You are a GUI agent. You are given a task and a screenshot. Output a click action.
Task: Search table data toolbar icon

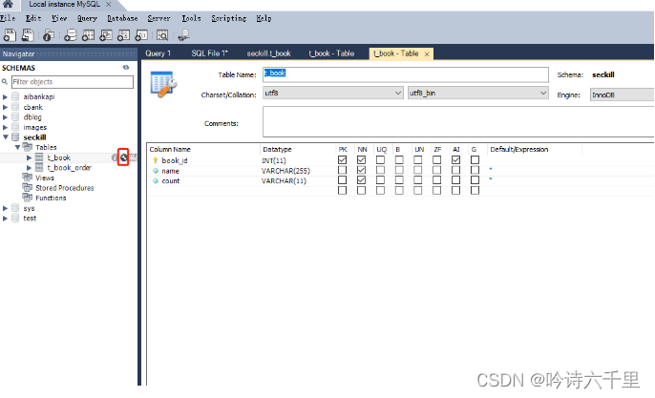pos(162,35)
